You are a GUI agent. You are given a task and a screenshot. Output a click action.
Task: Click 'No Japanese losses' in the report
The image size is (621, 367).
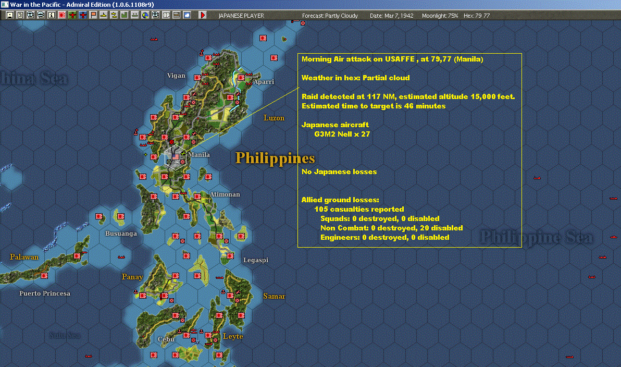tap(339, 172)
